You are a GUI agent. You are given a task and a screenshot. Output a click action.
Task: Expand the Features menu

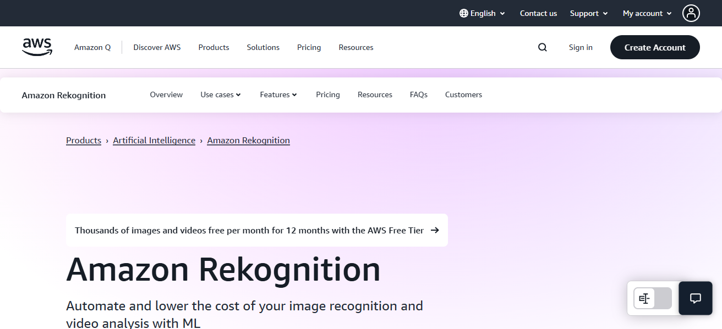pyautogui.click(x=278, y=94)
